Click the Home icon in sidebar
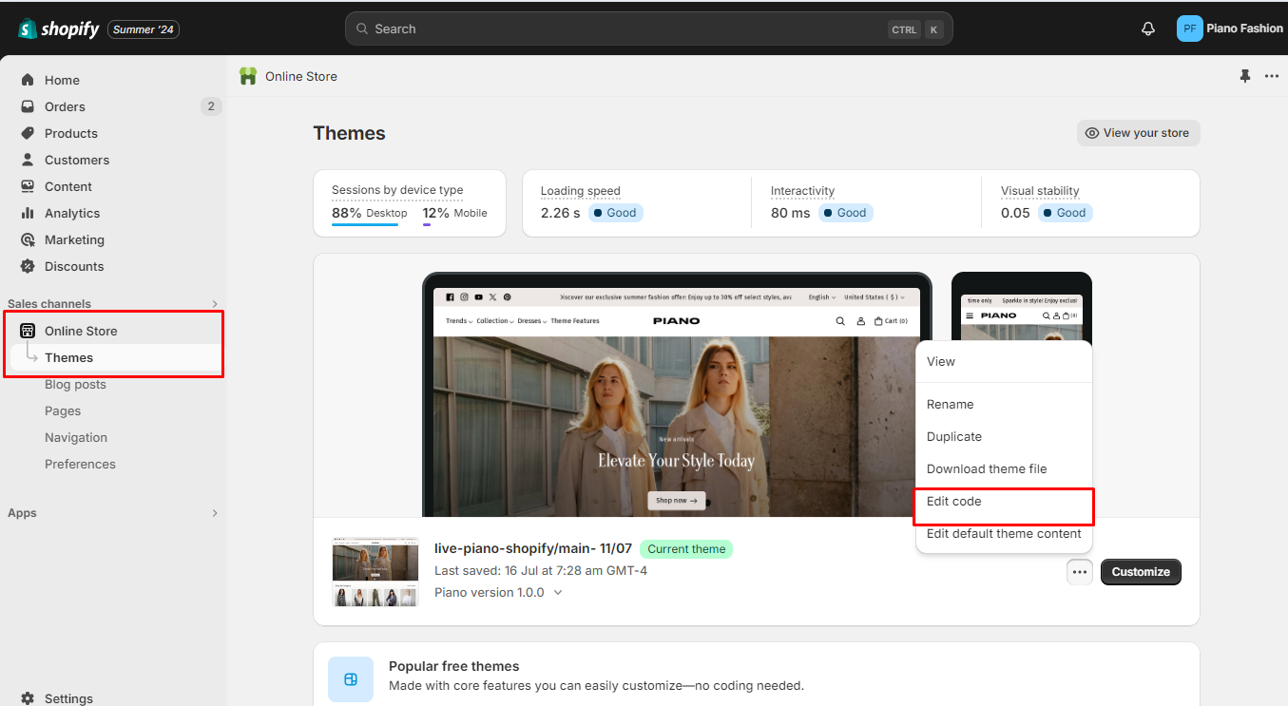 tap(28, 80)
